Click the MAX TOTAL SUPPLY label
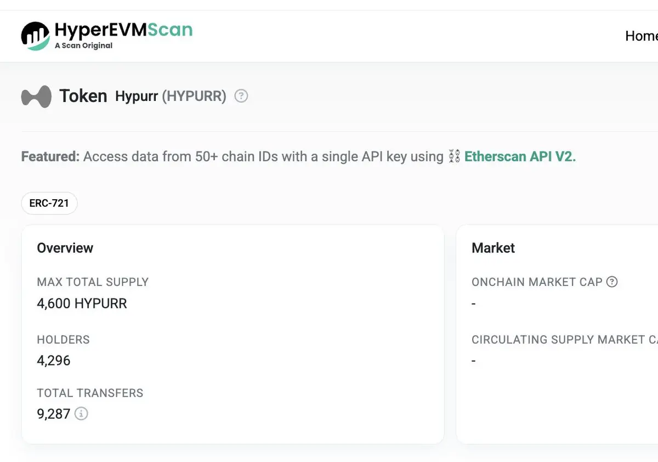 93,282
